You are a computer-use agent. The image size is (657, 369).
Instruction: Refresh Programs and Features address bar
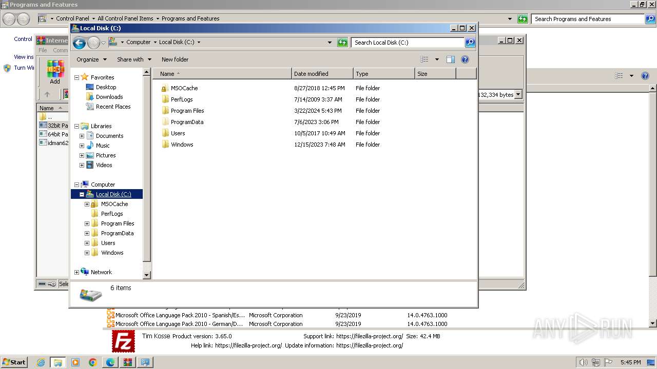523,19
